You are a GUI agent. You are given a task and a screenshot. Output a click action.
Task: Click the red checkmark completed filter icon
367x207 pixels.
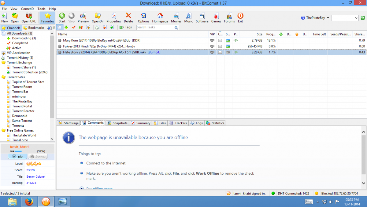point(74,27)
